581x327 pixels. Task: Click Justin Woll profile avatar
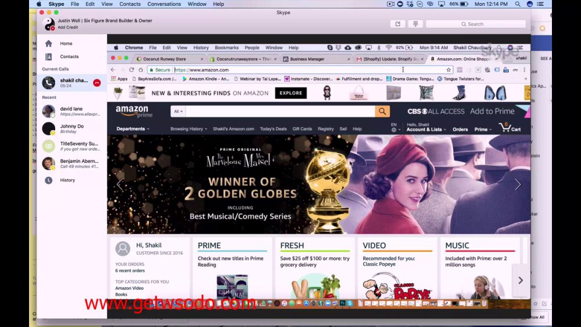coord(49,24)
